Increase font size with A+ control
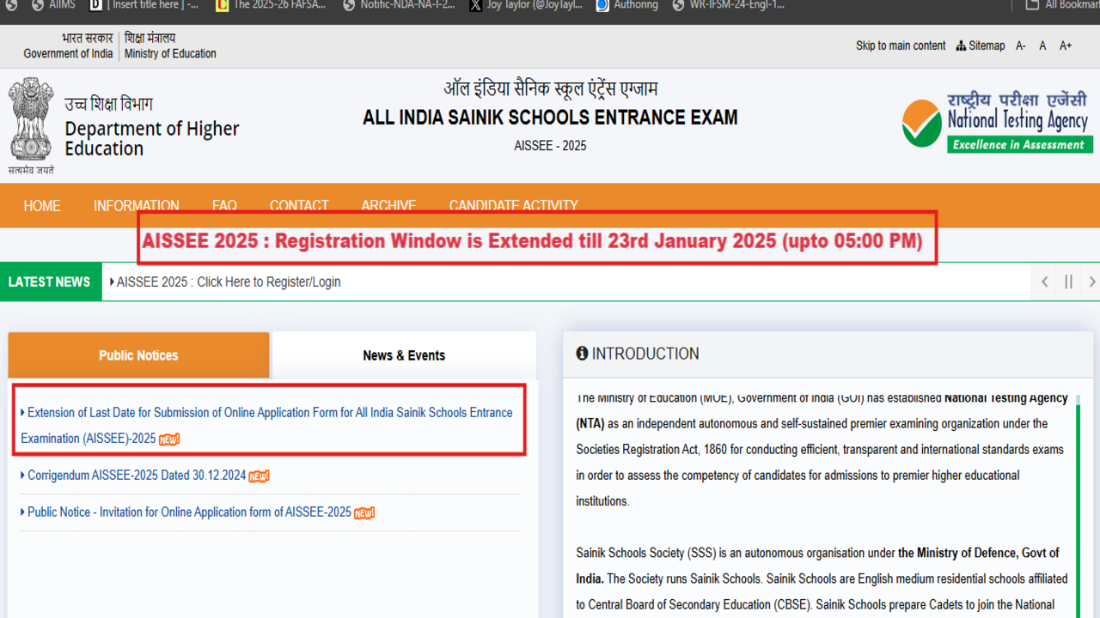This screenshot has height=618, width=1100. 1065,45
